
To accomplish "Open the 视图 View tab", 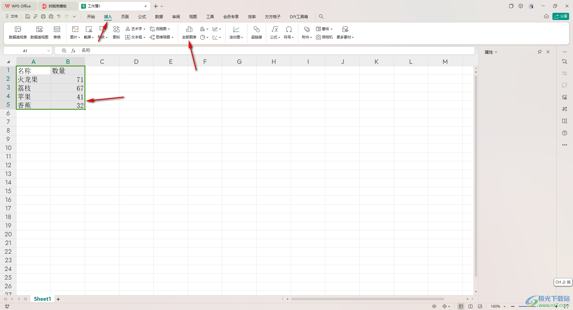I will coord(193,17).
